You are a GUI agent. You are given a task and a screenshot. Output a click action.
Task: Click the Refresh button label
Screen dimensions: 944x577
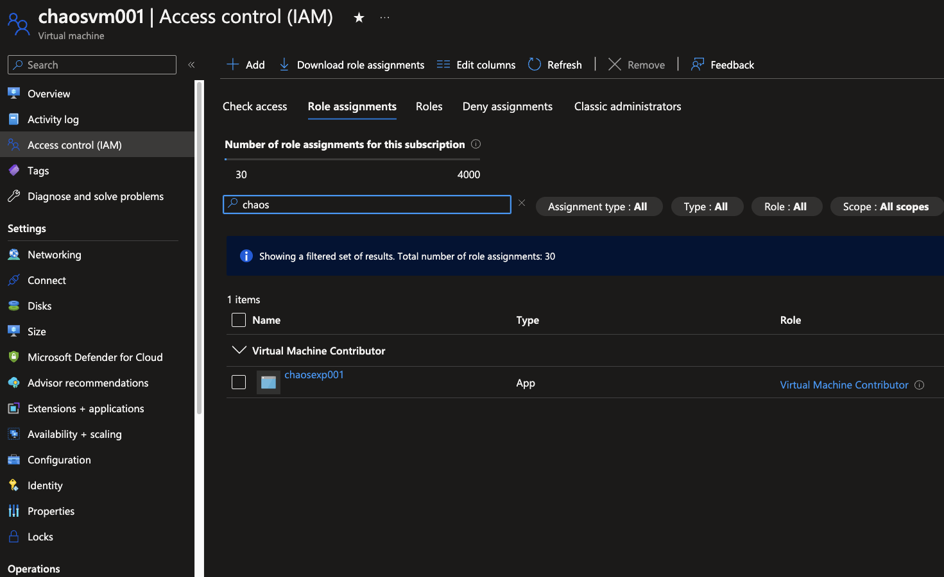[565, 65]
